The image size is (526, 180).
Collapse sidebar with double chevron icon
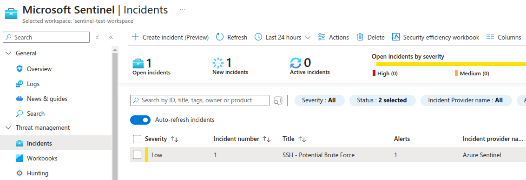click(x=111, y=37)
